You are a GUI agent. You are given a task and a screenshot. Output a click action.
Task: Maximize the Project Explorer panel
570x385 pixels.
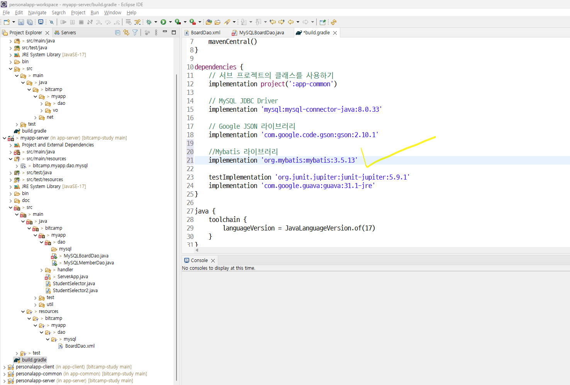(174, 32)
